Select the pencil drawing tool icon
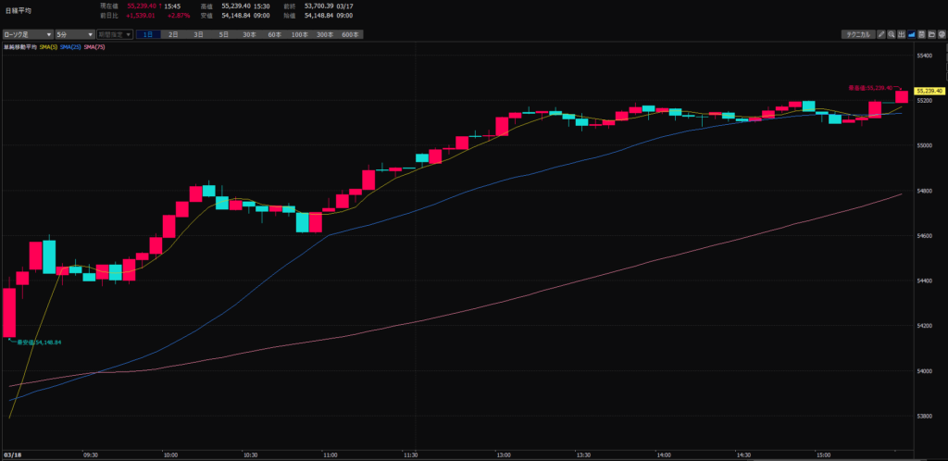The image size is (948, 461). (x=882, y=34)
